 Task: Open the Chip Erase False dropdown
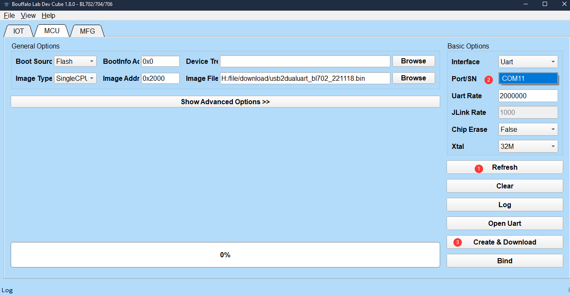pos(528,129)
